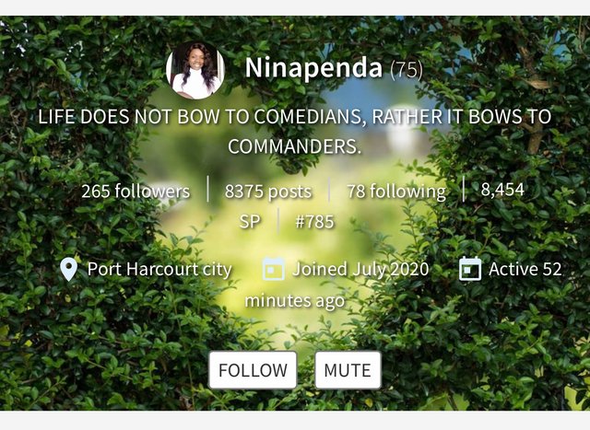Click the calendar icon beside Active
This screenshot has width=590, height=430.
tap(470, 269)
